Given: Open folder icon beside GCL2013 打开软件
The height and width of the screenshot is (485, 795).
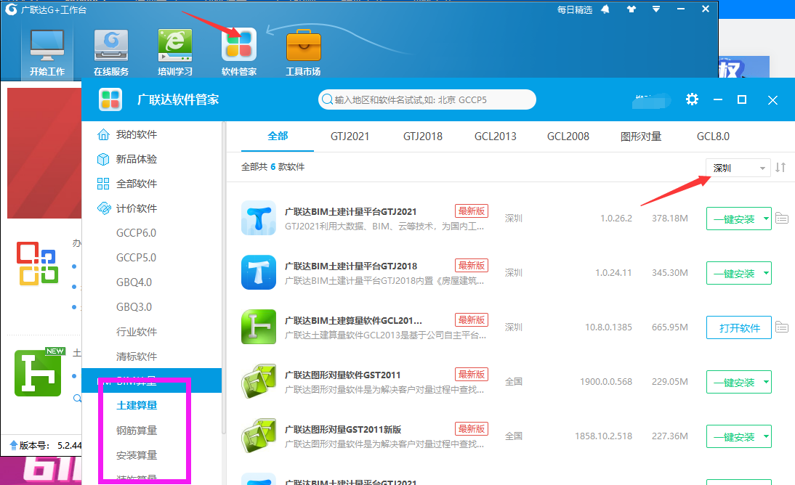Looking at the screenshot, I should tap(782, 327).
